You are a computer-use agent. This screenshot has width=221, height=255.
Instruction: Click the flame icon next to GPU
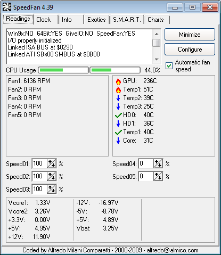click(x=118, y=81)
